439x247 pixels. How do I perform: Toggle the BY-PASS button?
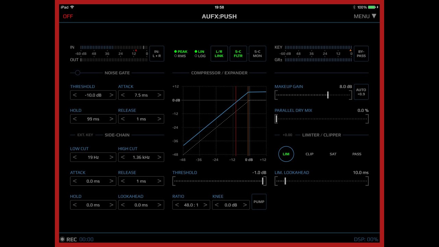(361, 54)
